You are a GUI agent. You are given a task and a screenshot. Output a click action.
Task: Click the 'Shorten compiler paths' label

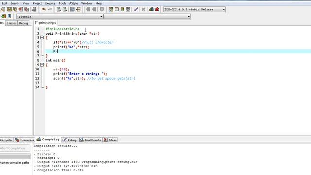[15, 163]
